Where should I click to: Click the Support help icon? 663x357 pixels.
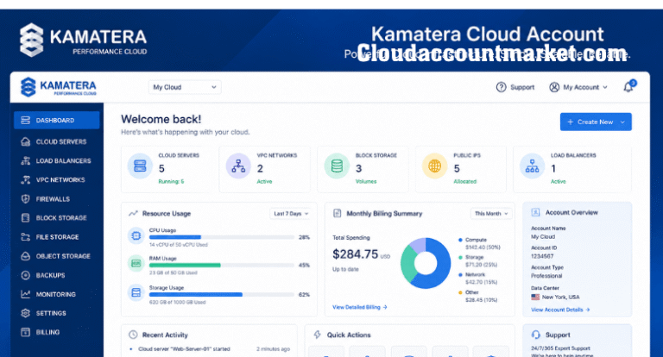(501, 87)
